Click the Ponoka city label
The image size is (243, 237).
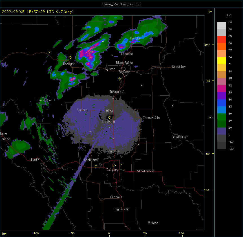135,38
